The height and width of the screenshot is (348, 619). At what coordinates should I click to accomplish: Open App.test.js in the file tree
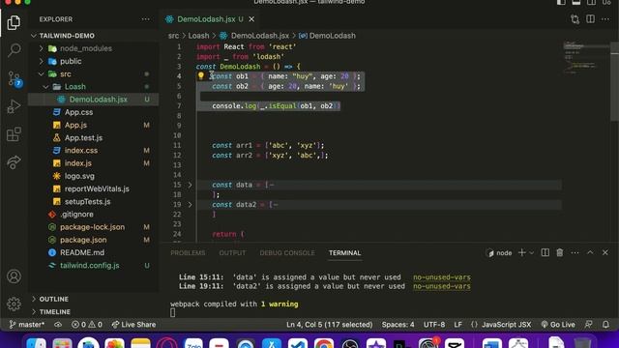(x=83, y=137)
